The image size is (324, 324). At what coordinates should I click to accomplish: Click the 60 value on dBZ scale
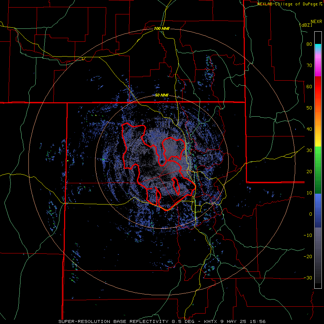pos(309,86)
